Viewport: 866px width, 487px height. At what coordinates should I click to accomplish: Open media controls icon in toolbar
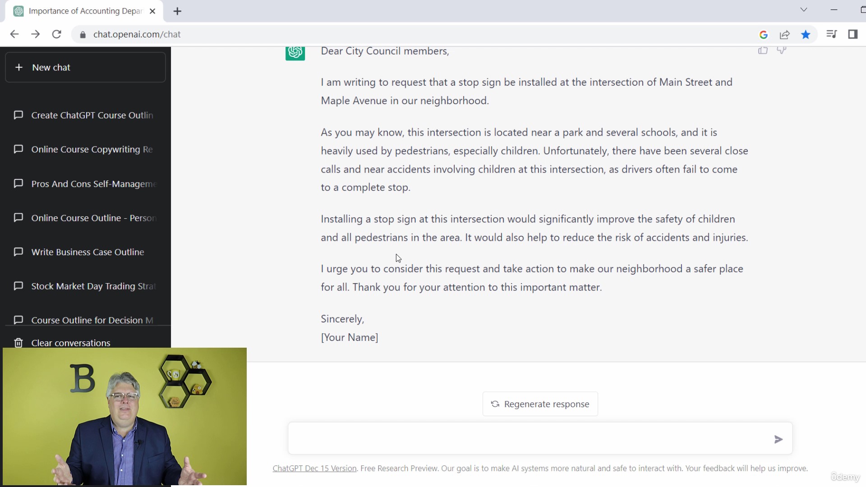[832, 34]
